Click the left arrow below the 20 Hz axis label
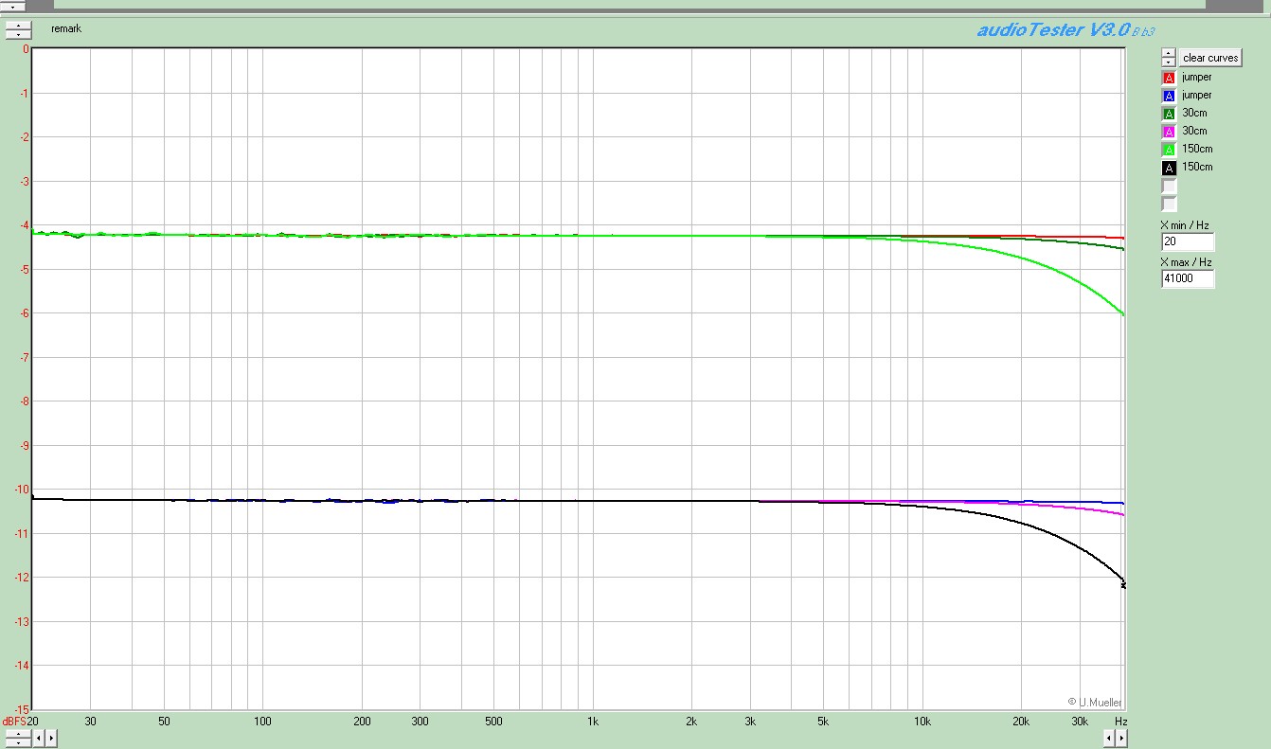Screen dimensions: 1271x749 tap(40, 737)
